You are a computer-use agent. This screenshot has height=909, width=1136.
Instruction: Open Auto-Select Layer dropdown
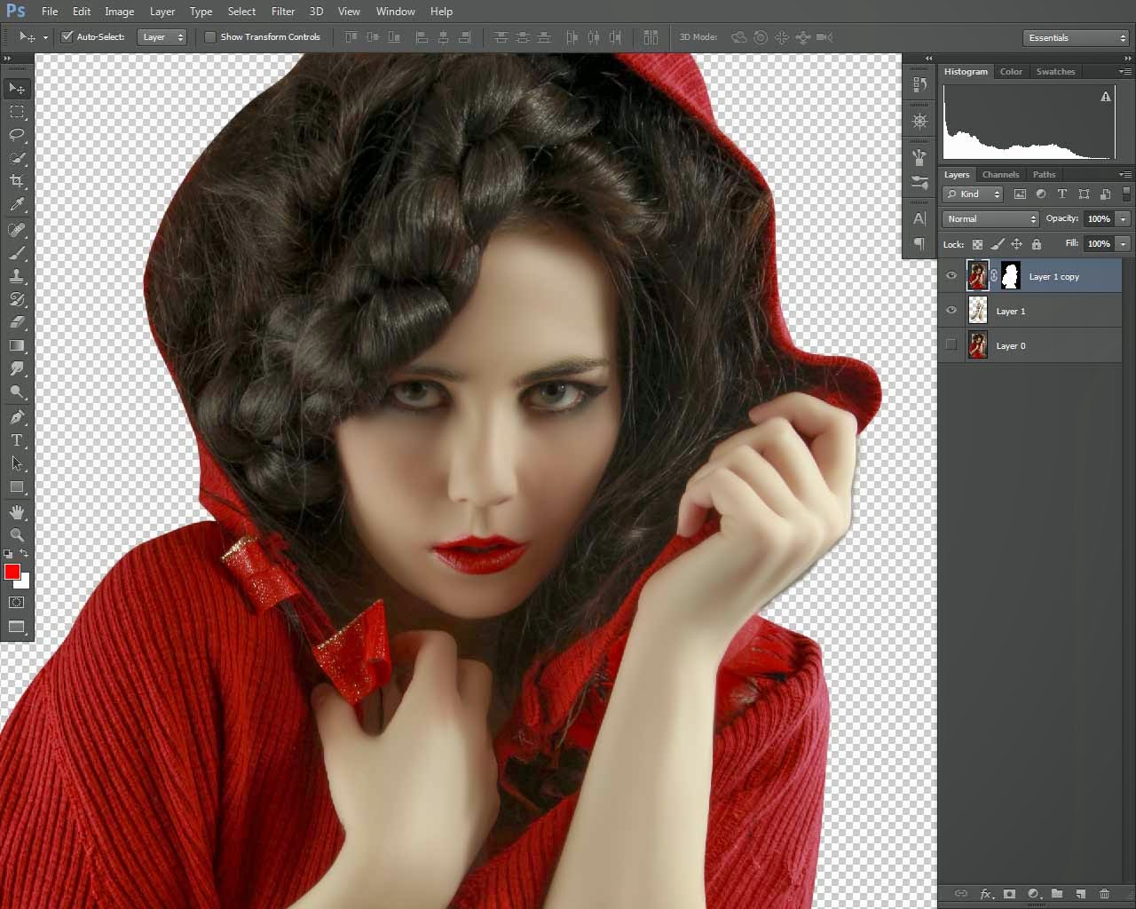click(x=162, y=37)
